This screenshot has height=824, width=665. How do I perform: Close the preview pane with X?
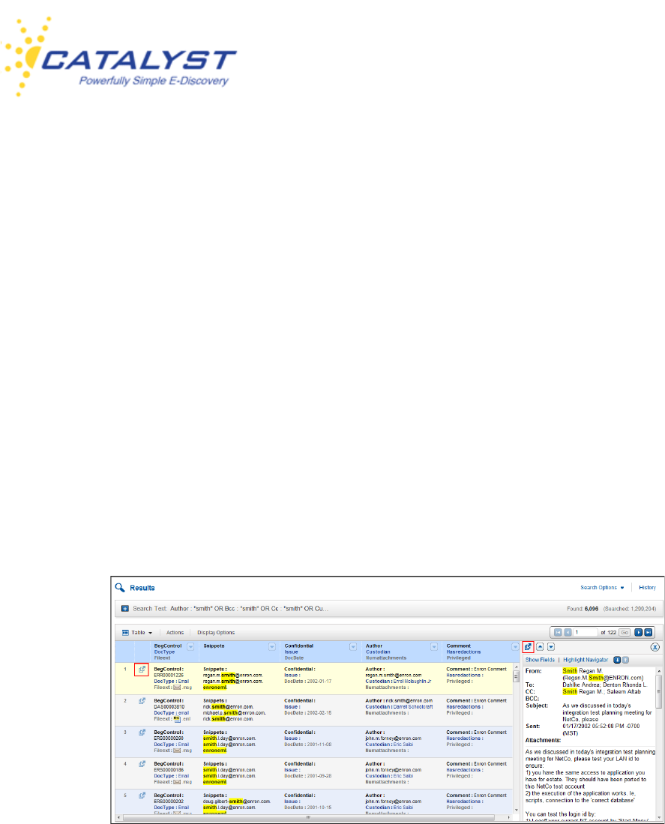(655, 647)
